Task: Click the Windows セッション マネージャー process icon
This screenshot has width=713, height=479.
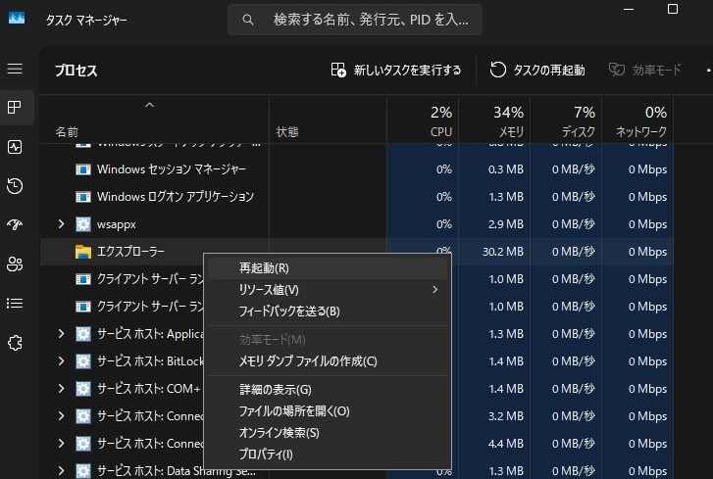Action: [x=83, y=169]
